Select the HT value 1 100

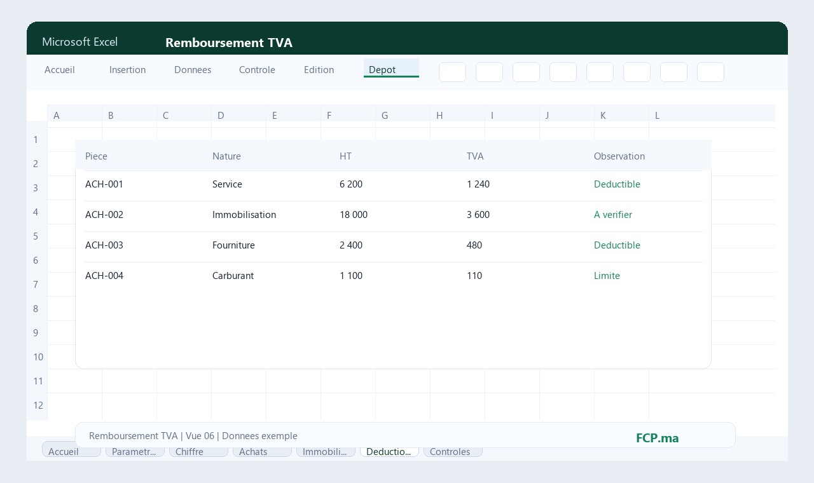tap(351, 276)
